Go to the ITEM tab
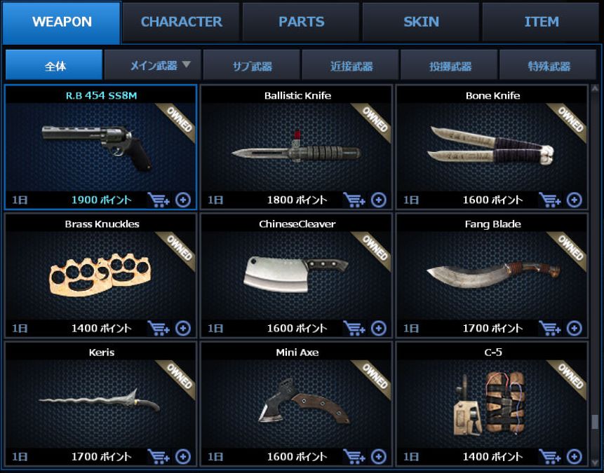The height and width of the screenshot is (473, 604). (x=541, y=22)
